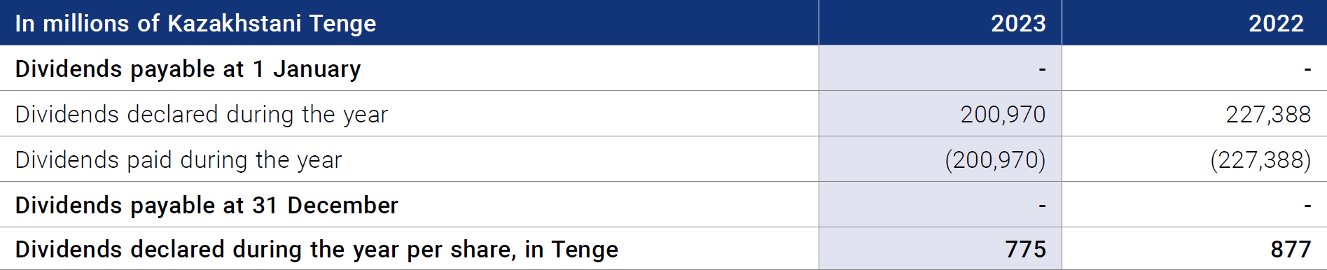Select 'Dividends paid during the year' label
1327x270 pixels.
pos(178,159)
